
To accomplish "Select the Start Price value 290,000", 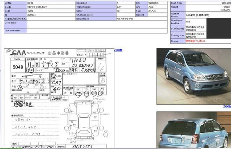I will click(x=226, y=3).
